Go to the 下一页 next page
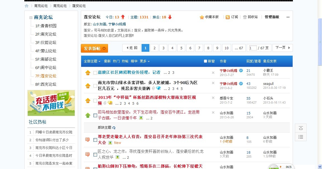Viewport: 322px width, 169px height. pos(282,48)
